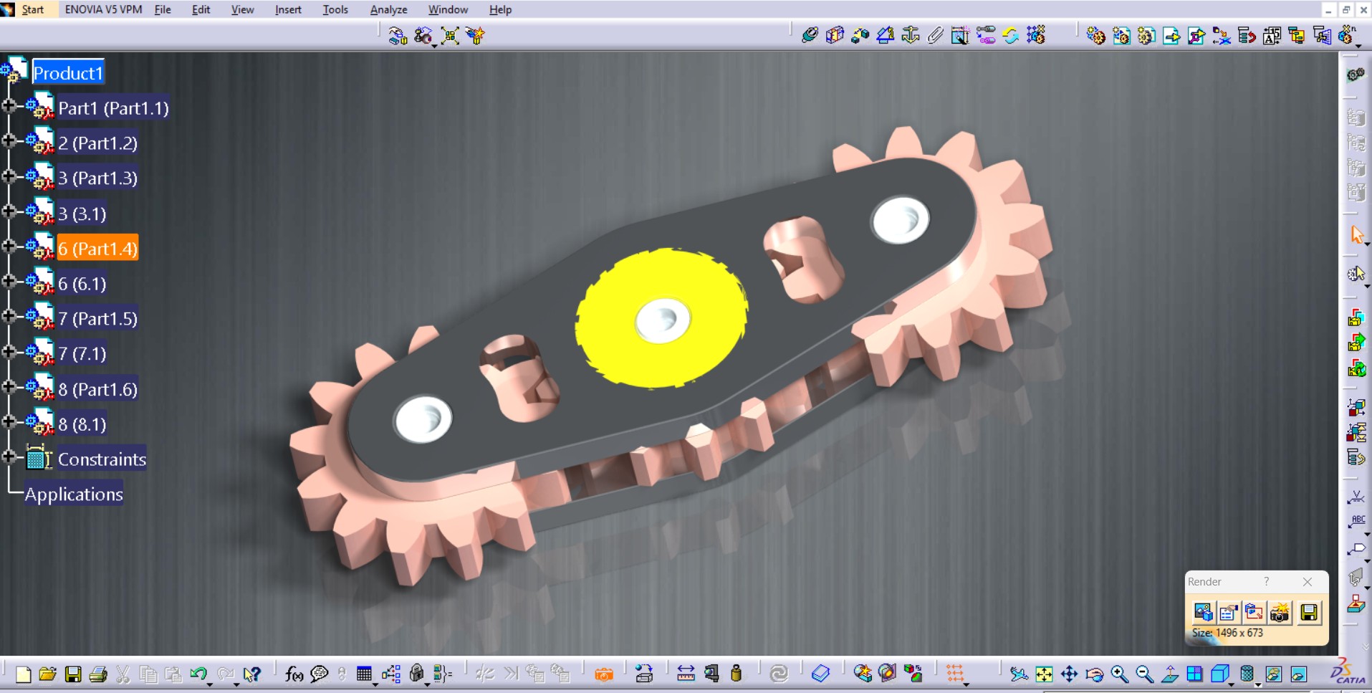Image resolution: width=1372 pixels, height=693 pixels.
Task: Open the Tools menu
Action: click(x=335, y=9)
